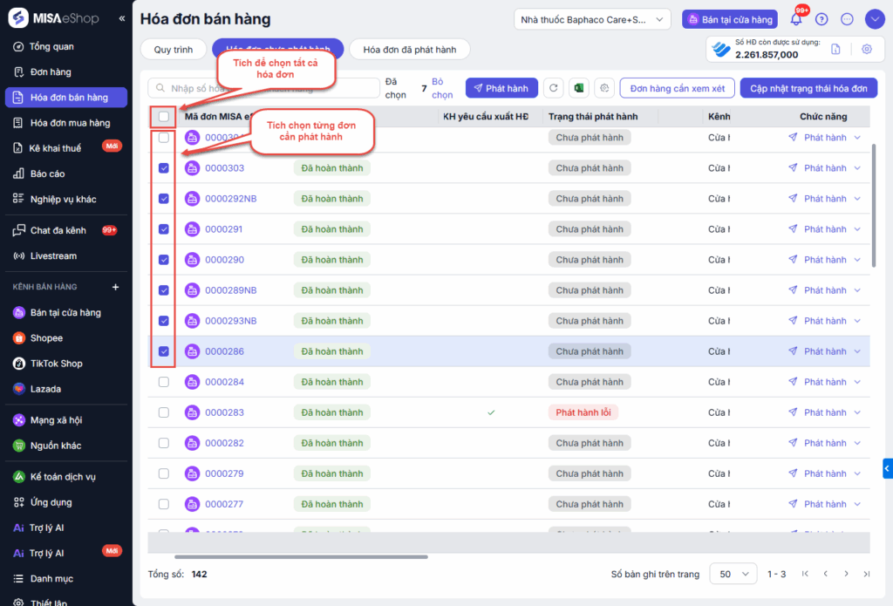Open the notifications bell
This screenshot has width=893, height=606.
(x=796, y=19)
